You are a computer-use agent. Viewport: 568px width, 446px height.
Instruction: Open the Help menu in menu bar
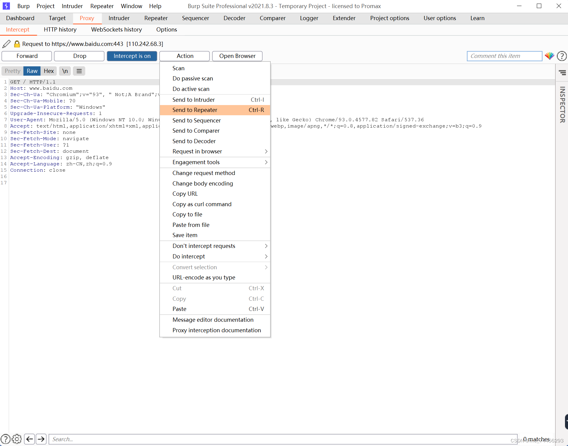pyautogui.click(x=155, y=6)
